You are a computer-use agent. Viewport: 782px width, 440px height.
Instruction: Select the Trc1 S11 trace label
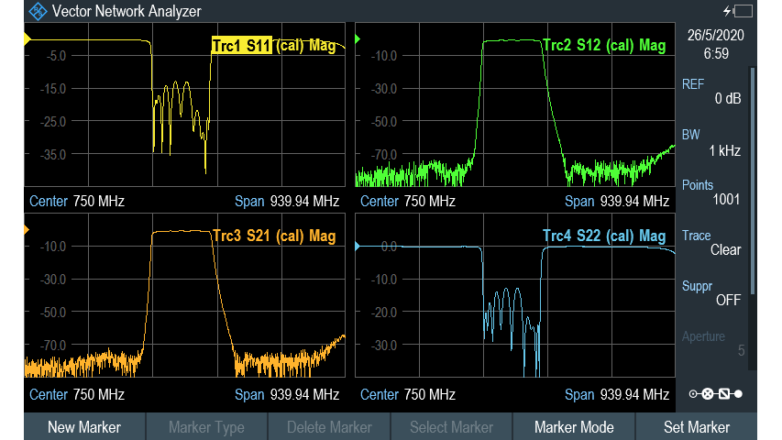[x=273, y=46]
